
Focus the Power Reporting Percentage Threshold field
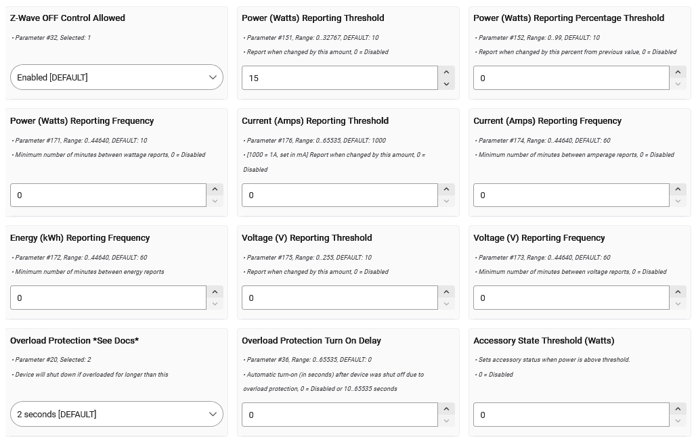(571, 78)
